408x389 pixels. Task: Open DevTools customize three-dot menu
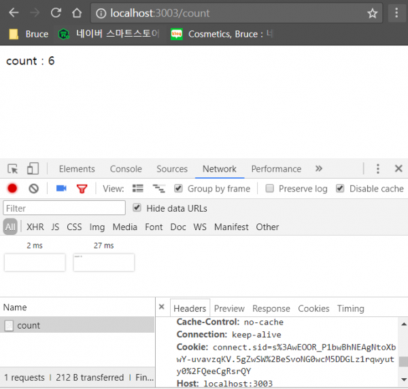(378, 169)
